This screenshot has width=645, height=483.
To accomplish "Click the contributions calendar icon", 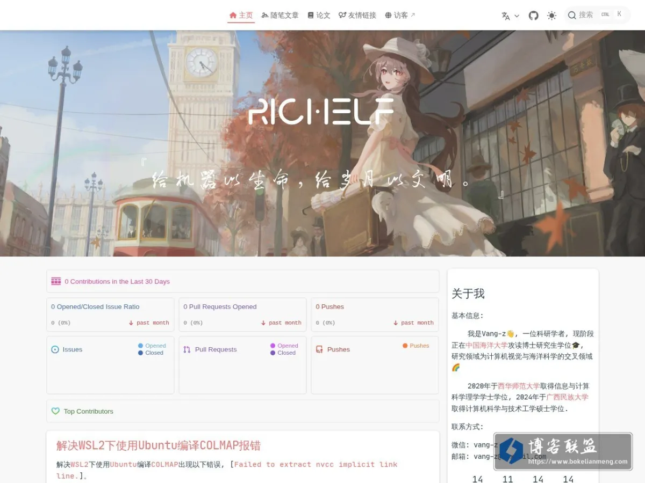I will (x=56, y=281).
